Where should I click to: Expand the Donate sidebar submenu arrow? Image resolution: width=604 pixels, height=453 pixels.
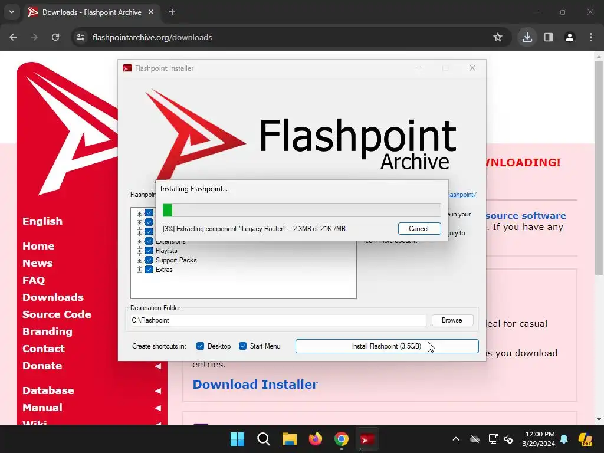[x=158, y=366]
